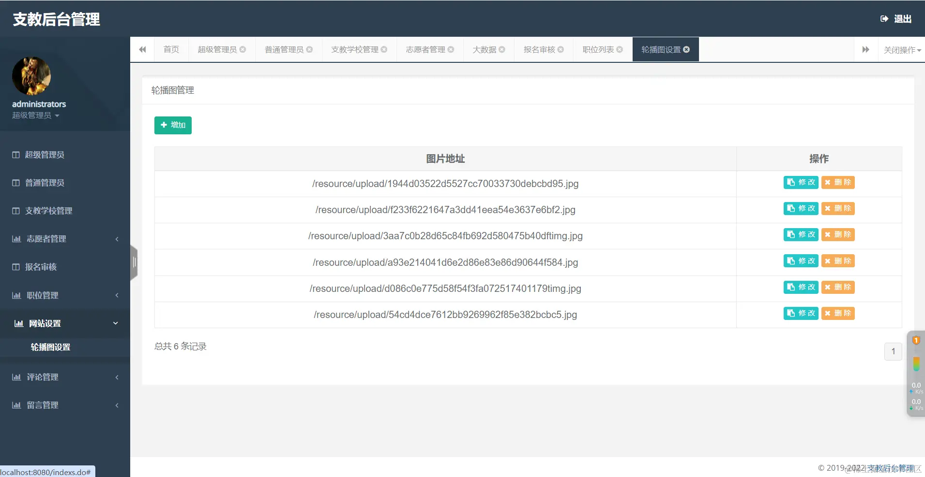This screenshot has width=925, height=477.
Task: Click 删除 for the 54cd4dce7612bb92 image row
Action: (838, 313)
